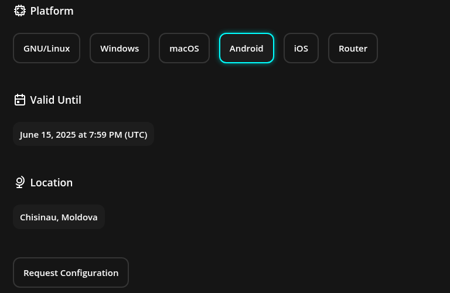
Task: Click the Location section heading
Action: point(52,182)
